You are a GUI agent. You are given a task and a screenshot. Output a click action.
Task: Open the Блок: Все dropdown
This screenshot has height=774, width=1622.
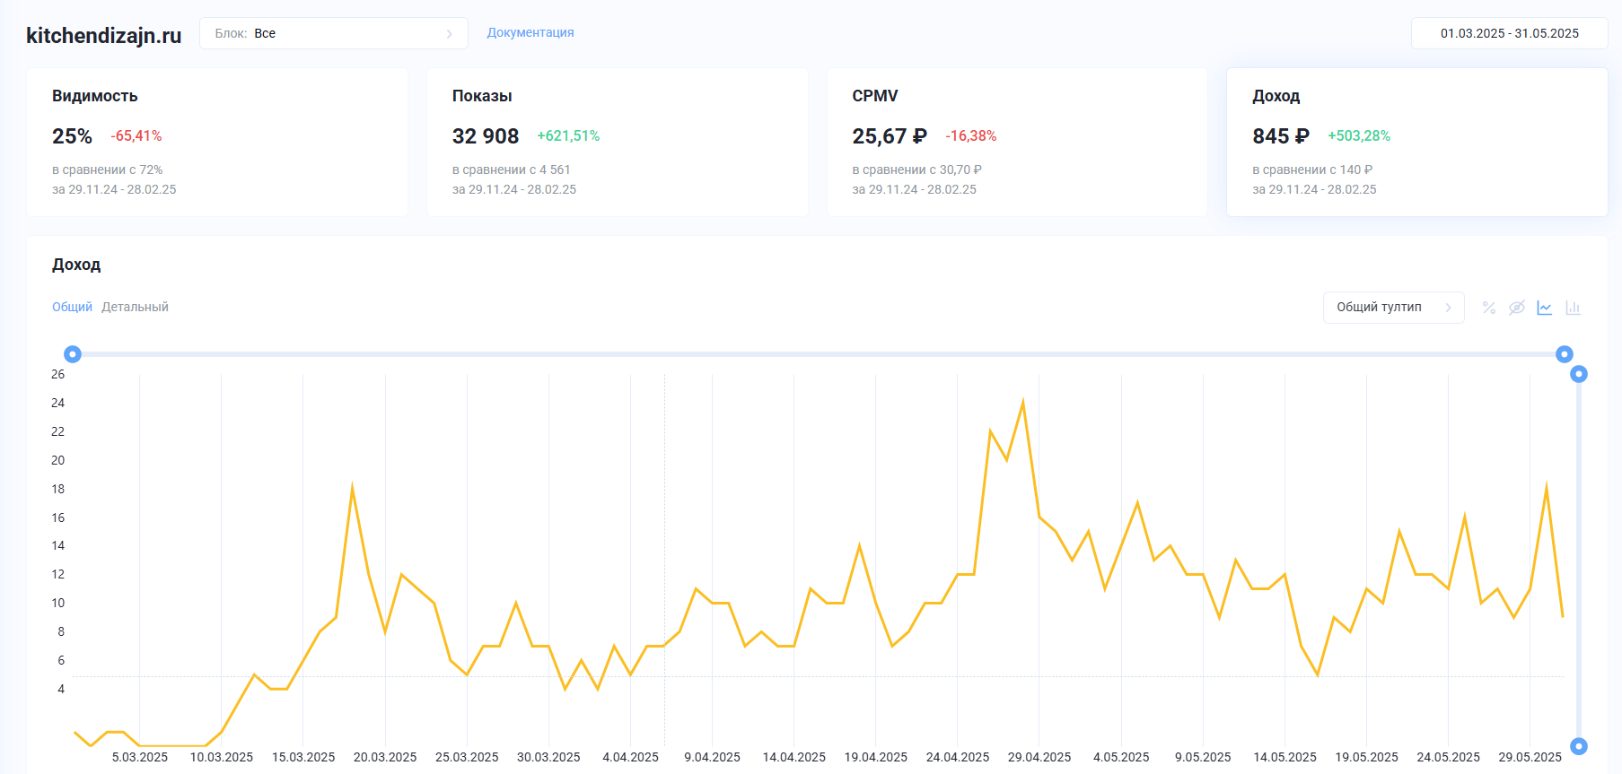(333, 33)
